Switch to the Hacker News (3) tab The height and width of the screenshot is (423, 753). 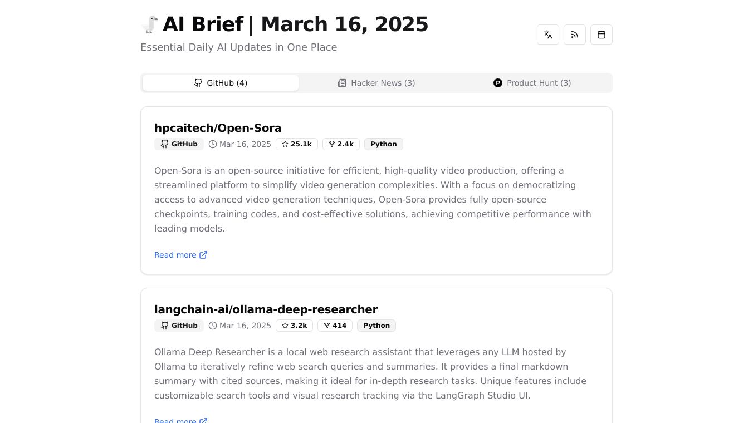tap(376, 83)
